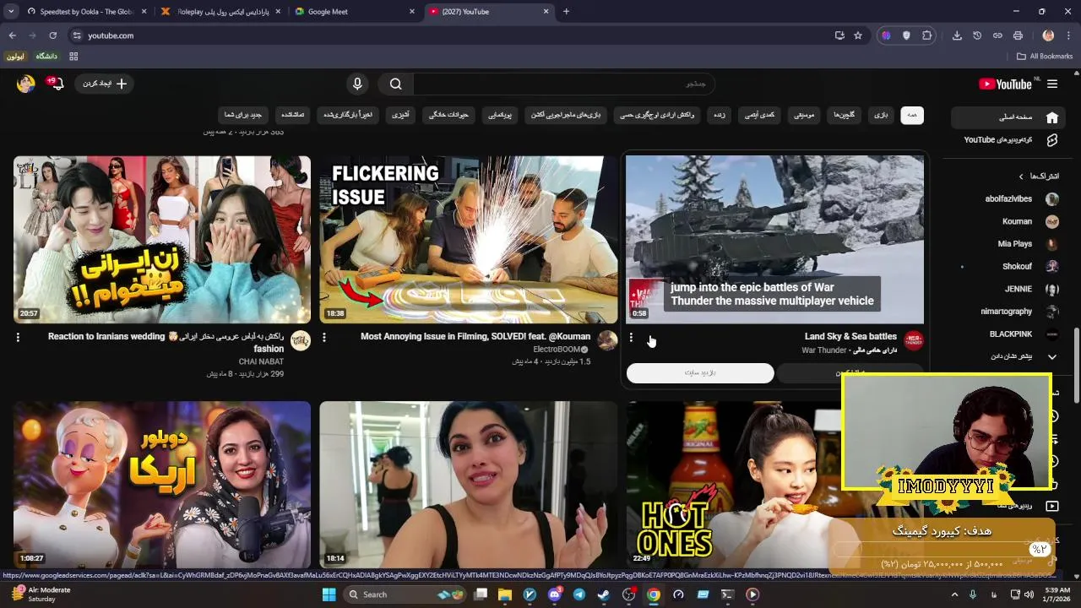Click the install app icon in address bar
This screenshot has width=1081, height=608.
pos(839,35)
